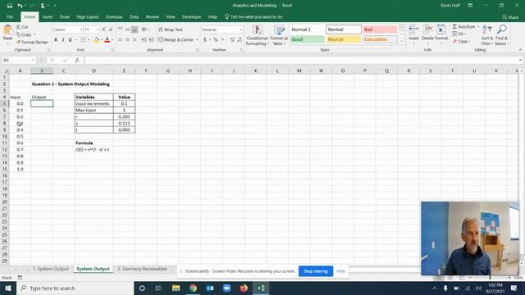
Task: Select the 1. System Output sheet tab
Action: tap(51, 269)
